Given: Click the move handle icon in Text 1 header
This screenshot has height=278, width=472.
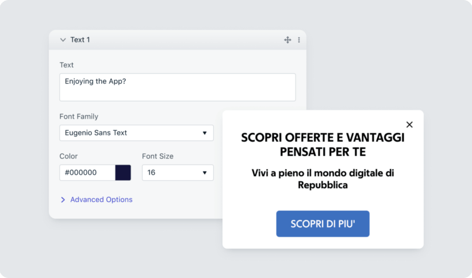Looking at the screenshot, I should 287,40.
